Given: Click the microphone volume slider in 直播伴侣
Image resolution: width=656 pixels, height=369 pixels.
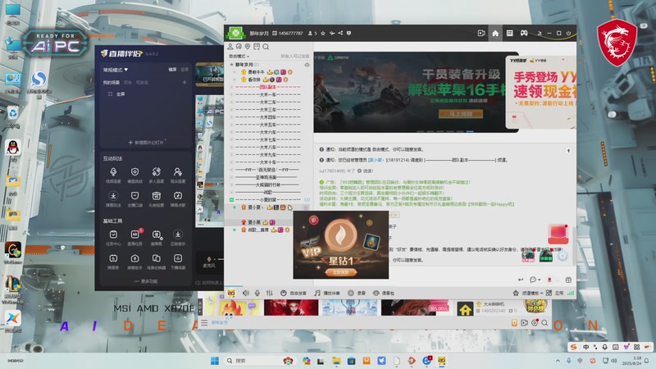Looking at the screenshot, I should (x=219, y=259).
